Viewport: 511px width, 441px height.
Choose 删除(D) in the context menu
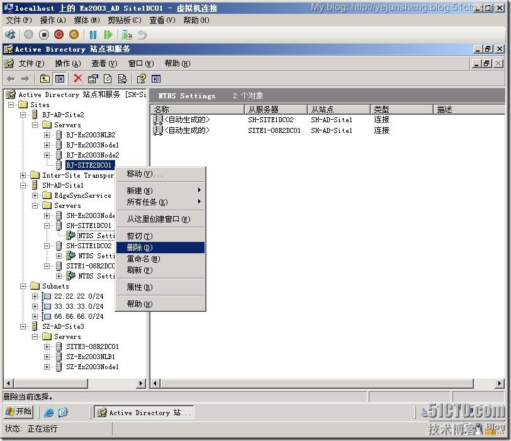coord(160,248)
